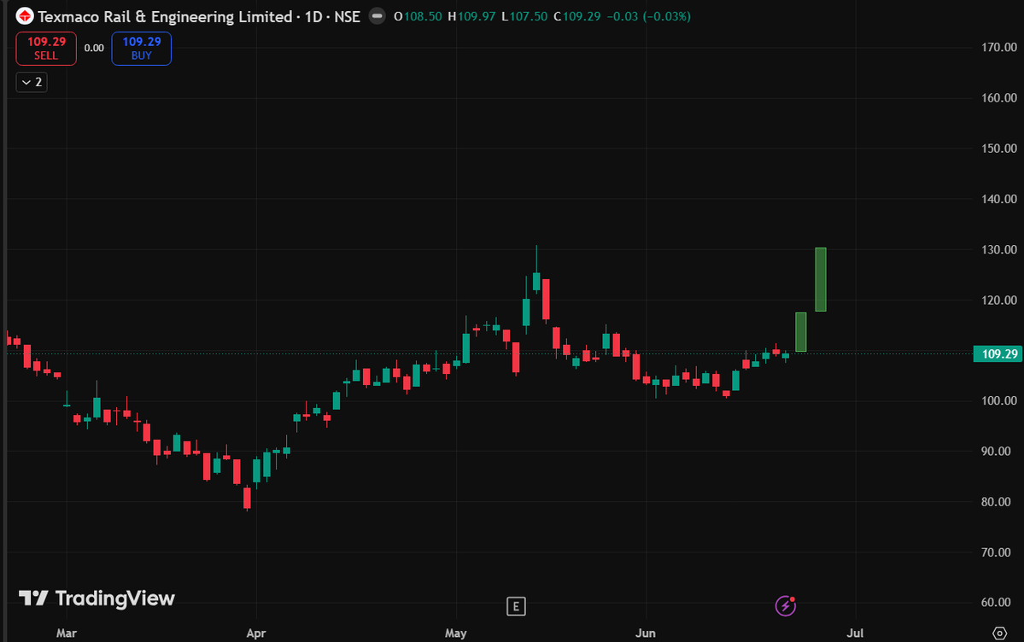Screen dimensions: 1024x642
Task: Click the spread value 0.00 between Sell and Buy
Action: pyautogui.click(x=94, y=49)
